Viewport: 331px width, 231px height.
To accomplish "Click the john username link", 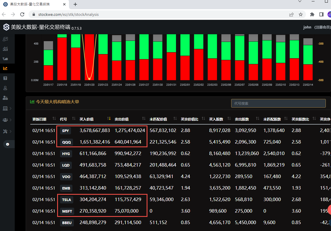I will click(x=307, y=27).
